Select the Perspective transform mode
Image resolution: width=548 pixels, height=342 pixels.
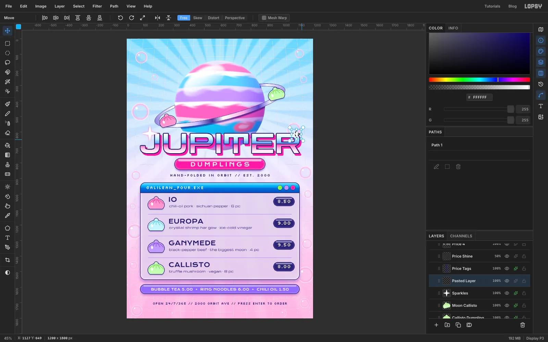(235, 18)
